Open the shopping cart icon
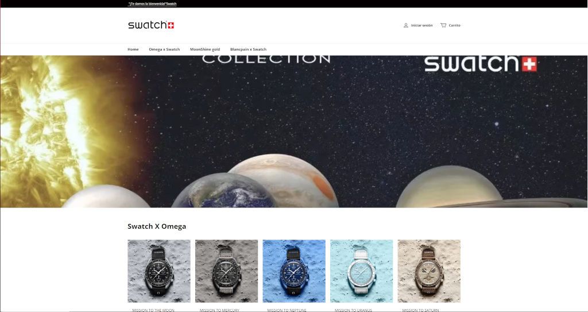Screen dimensions: 588x312 tap(443, 25)
